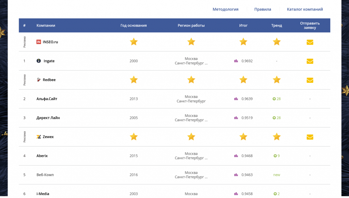Click the year-founded star in Redbee row
The width and height of the screenshot is (349, 198).
click(x=134, y=80)
